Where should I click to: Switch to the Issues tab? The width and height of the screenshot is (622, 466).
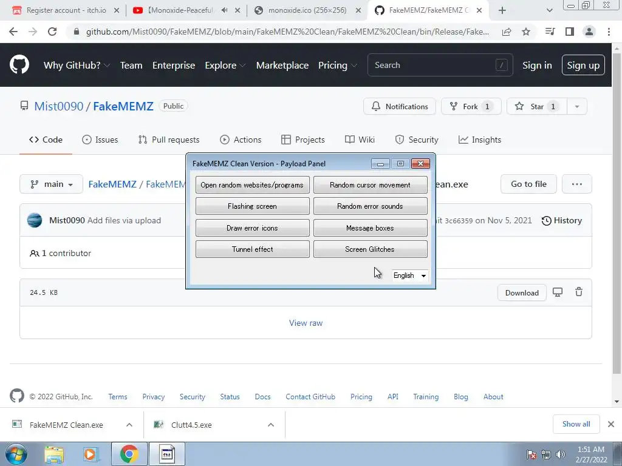(x=100, y=140)
